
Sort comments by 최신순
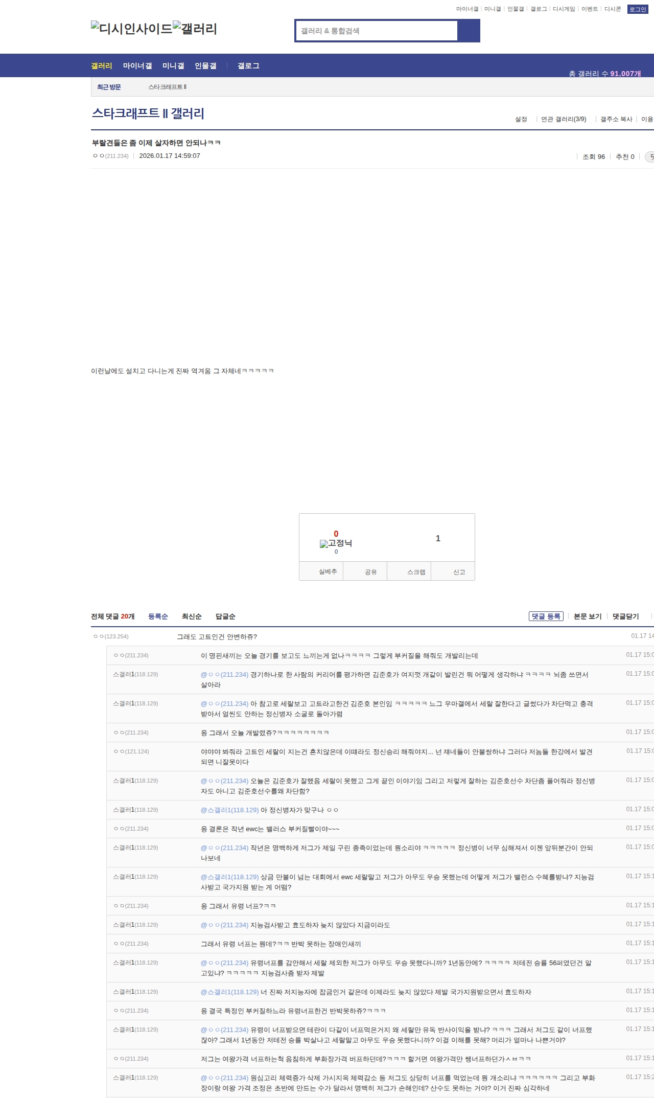coord(192,616)
